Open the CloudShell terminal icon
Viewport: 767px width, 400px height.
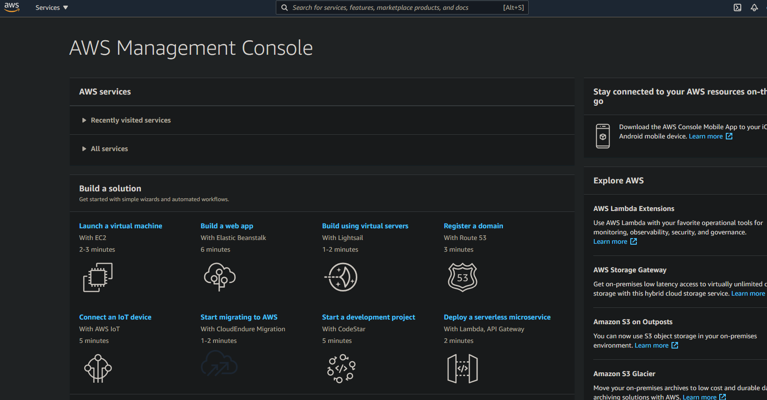pyautogui.click(x=737, y=7)
